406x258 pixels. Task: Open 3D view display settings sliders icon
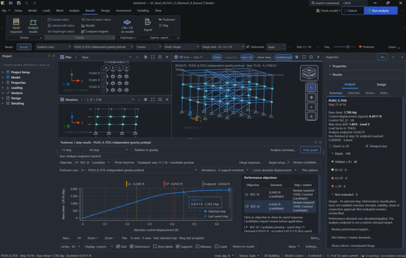pos(297,57)
